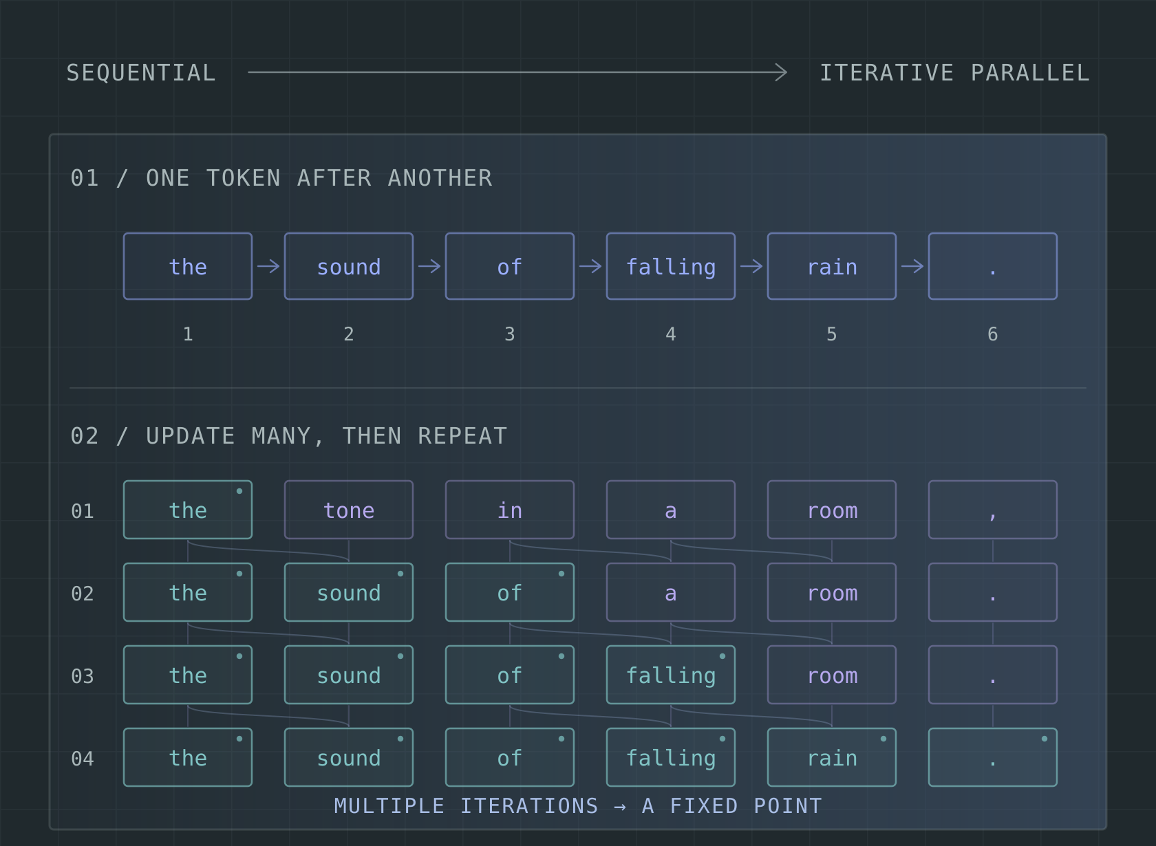The width and height of the screenshot is (1156, 846).
Task: Click the step number "6" label
Action: (993, 334)
